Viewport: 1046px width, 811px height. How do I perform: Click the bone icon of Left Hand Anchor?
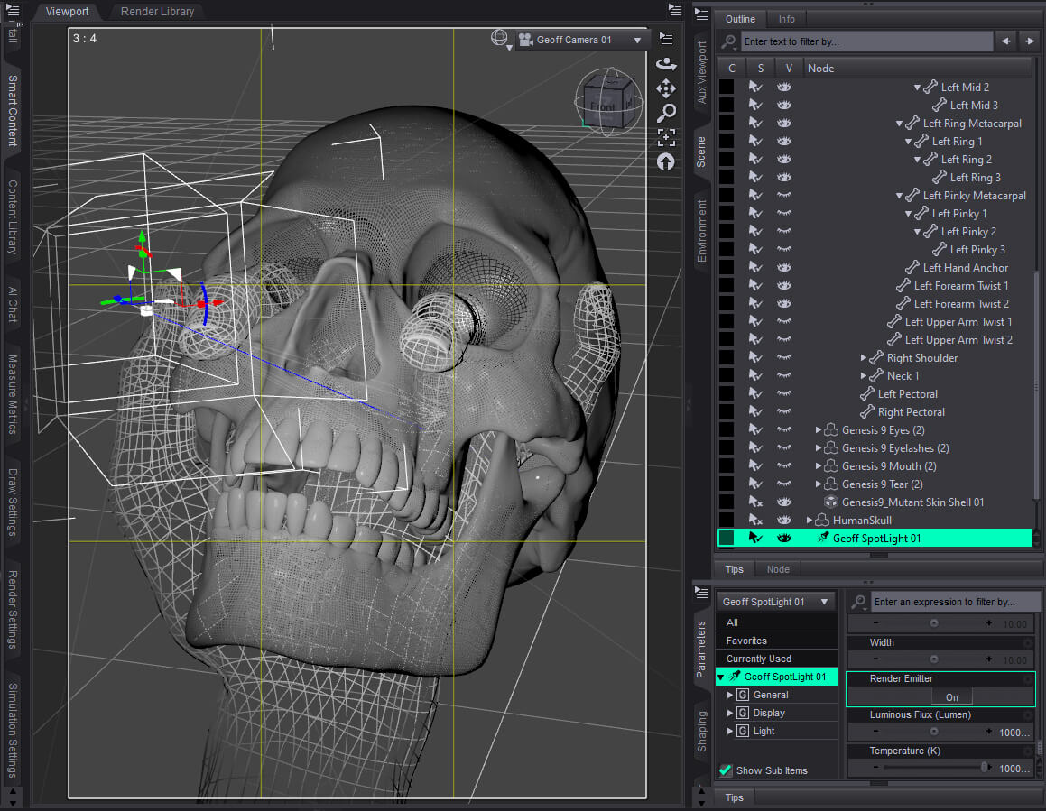(x=912, y=267)
